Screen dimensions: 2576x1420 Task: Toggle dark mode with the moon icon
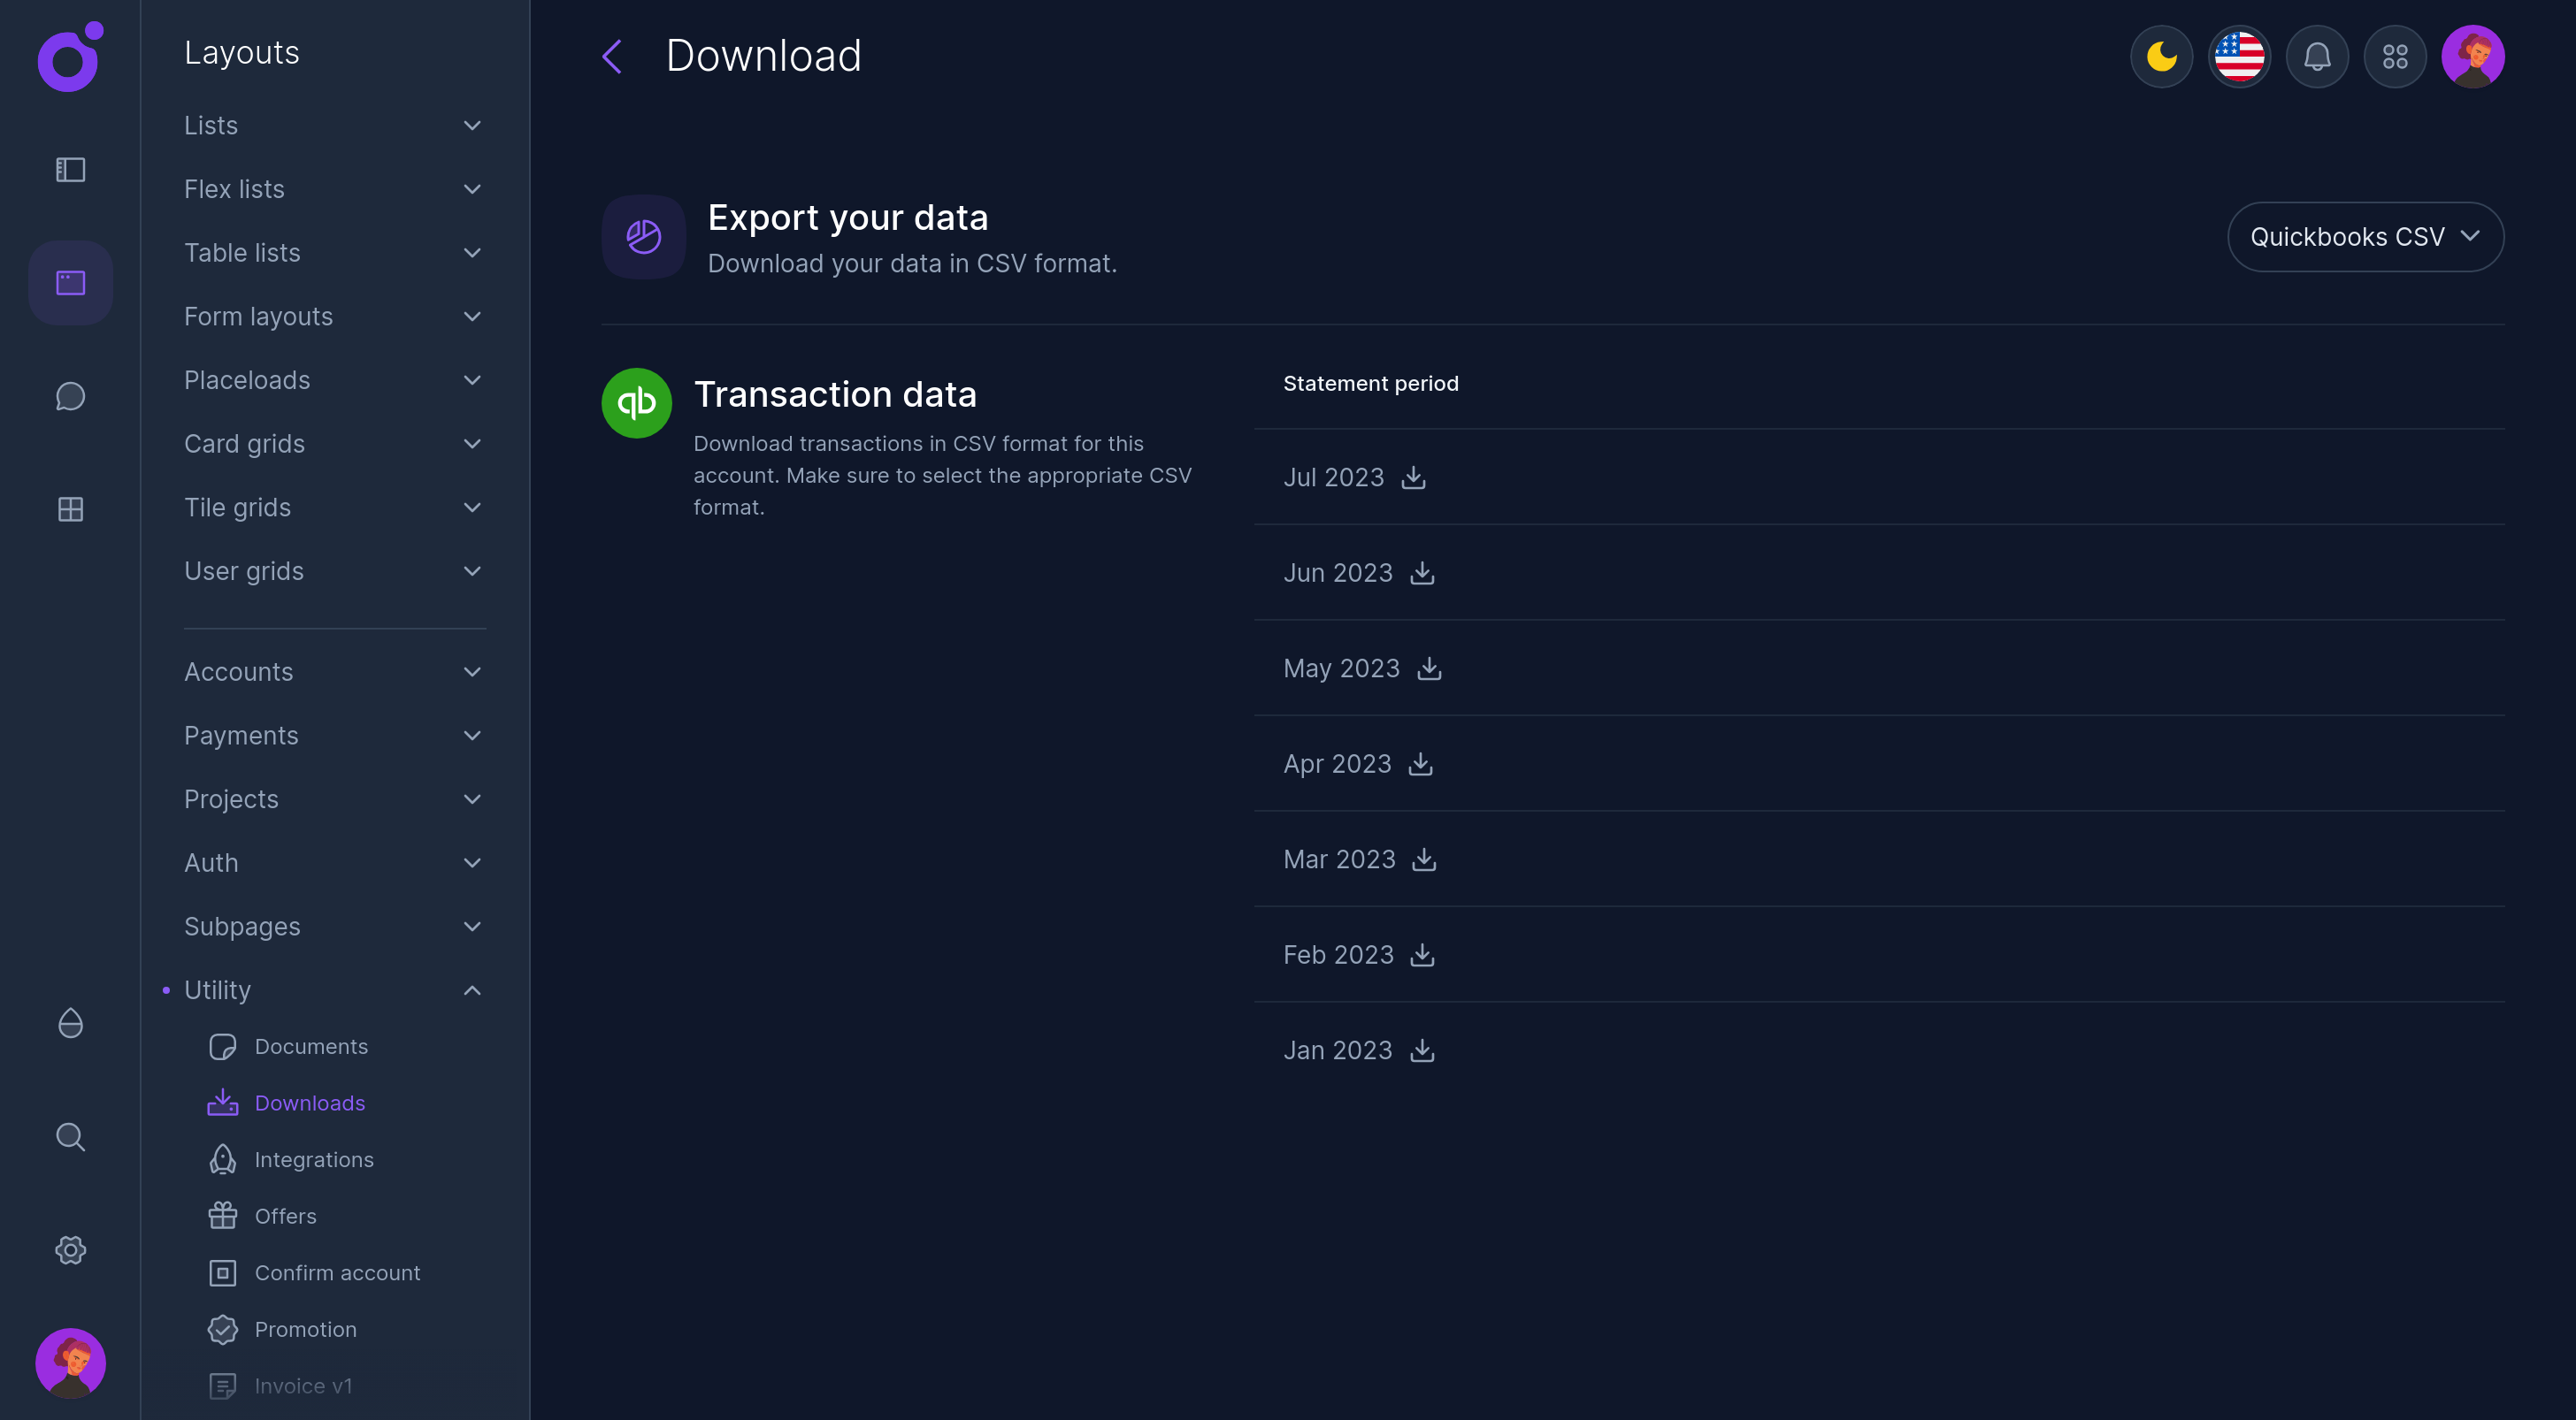[x=2161, y=57]
